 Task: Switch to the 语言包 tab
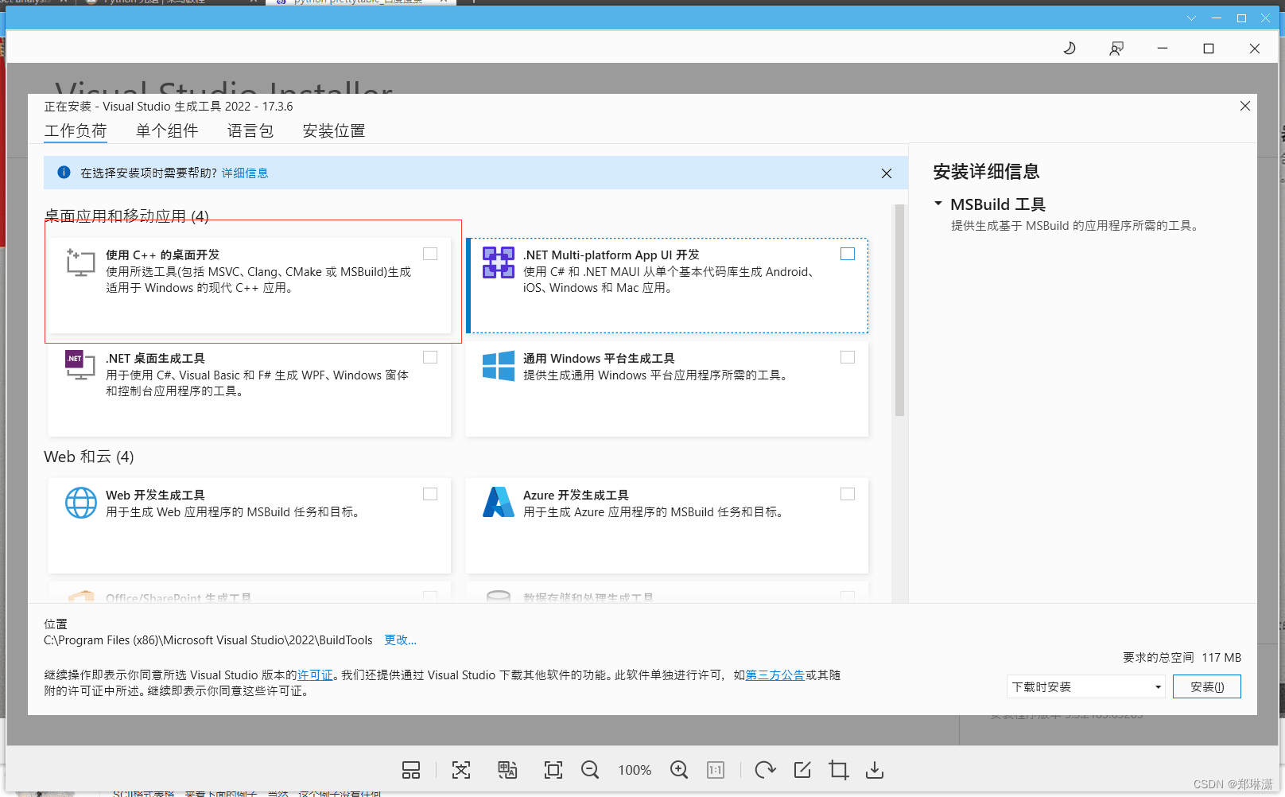(x=250, y=130)
